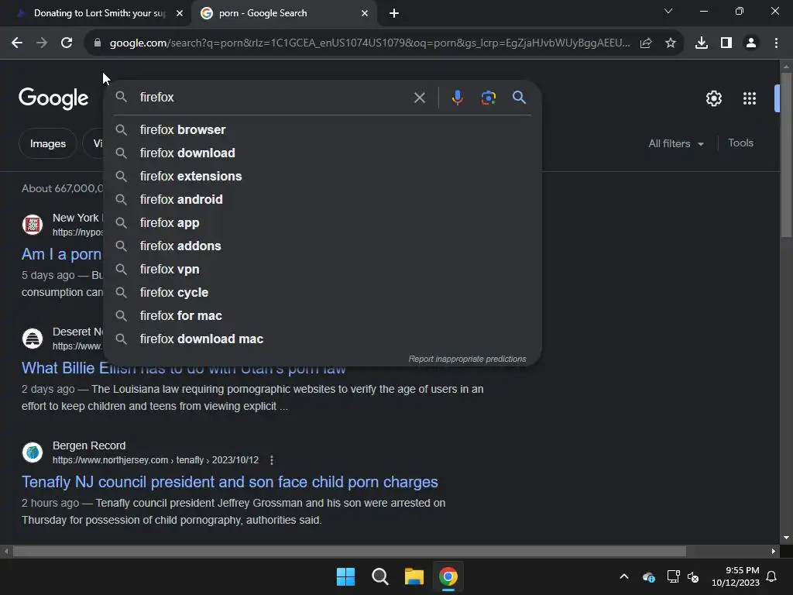Viewport: 793px width, 595px height.
Task: View site information via lock icon
Action: pos(98,43)
